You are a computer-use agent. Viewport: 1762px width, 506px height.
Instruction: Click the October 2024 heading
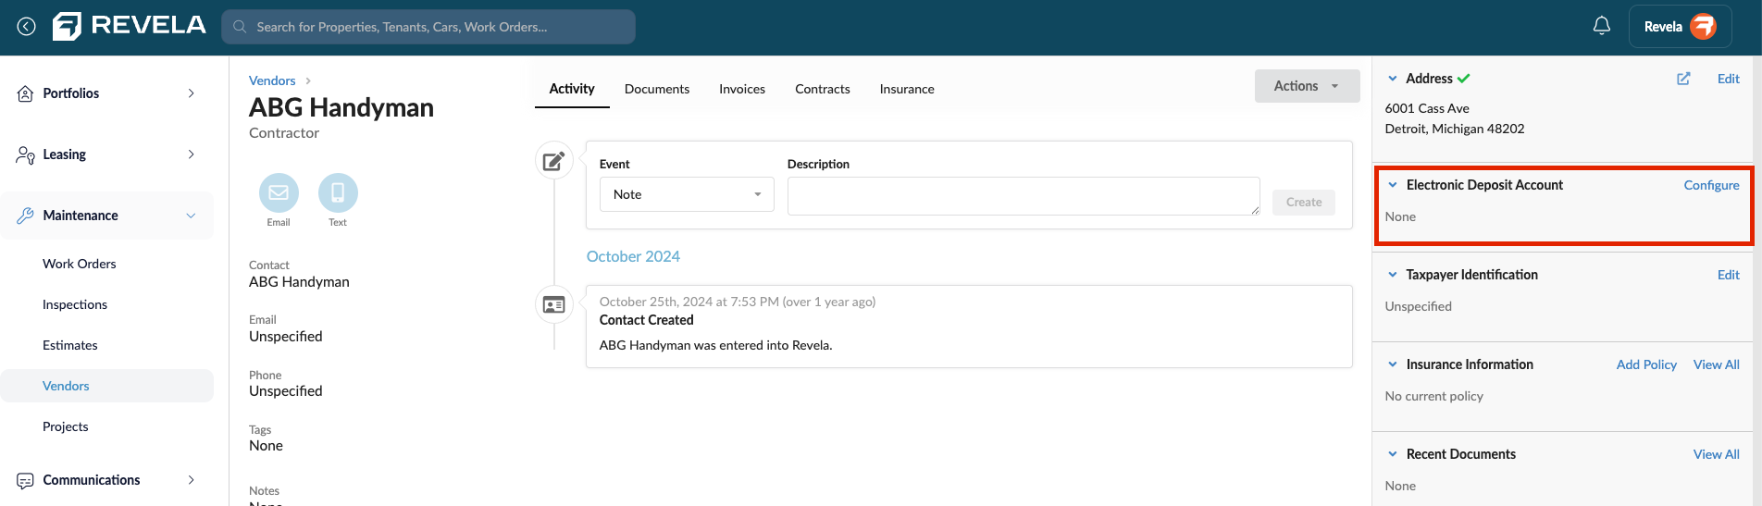[x=633, y=256]
